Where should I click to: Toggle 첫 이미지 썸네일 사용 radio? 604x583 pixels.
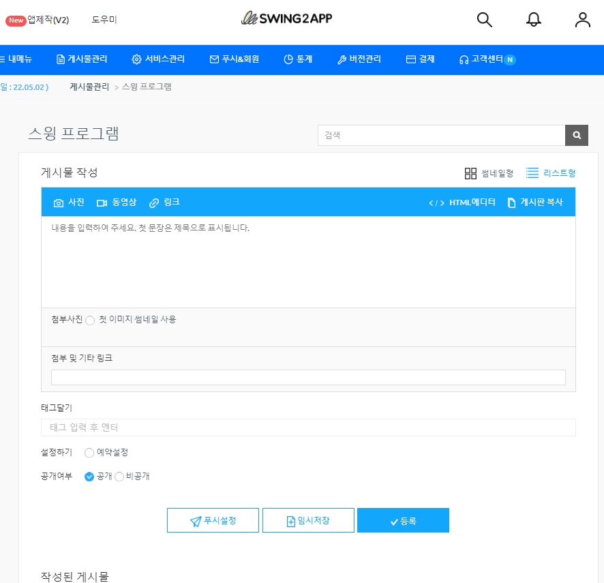[x=90, y=320]
